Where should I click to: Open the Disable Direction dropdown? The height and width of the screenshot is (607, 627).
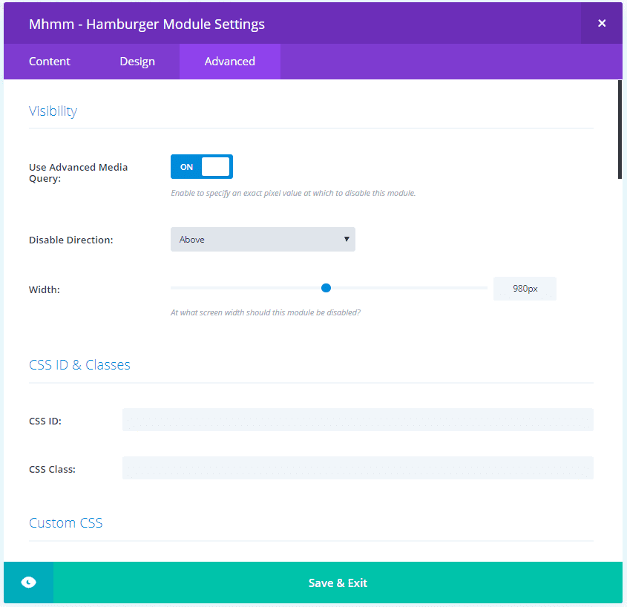(263, 239)
